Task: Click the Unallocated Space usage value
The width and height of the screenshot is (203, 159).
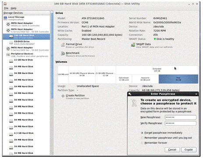Action: 88,86
